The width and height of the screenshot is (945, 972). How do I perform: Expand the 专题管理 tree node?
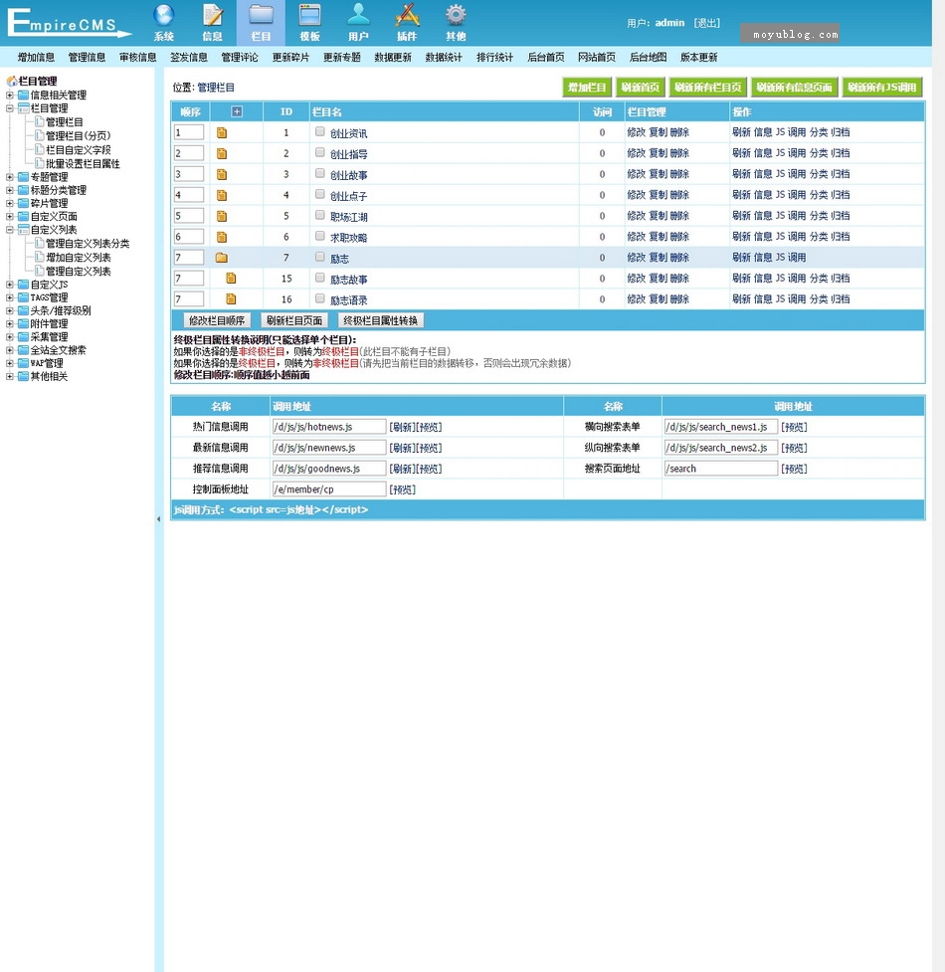[10, 177]
